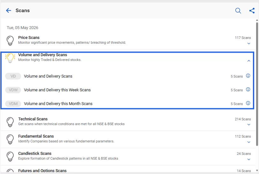Viewport: 259px width, 174px height.
Task: Click 'Identify Companies based on various fundamental parameters.'
Action: click(x=66, y=141)
